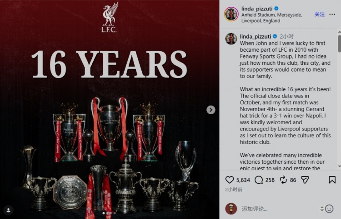341x219 pixels.
Task: Open the emoji picker smiley icon
Action: tap(329, 209)
